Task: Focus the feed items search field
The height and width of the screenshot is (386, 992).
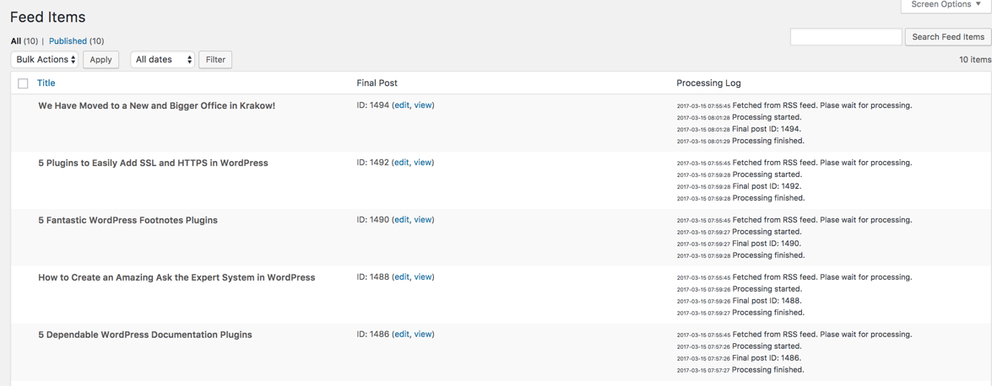Action: click(845, 37)
